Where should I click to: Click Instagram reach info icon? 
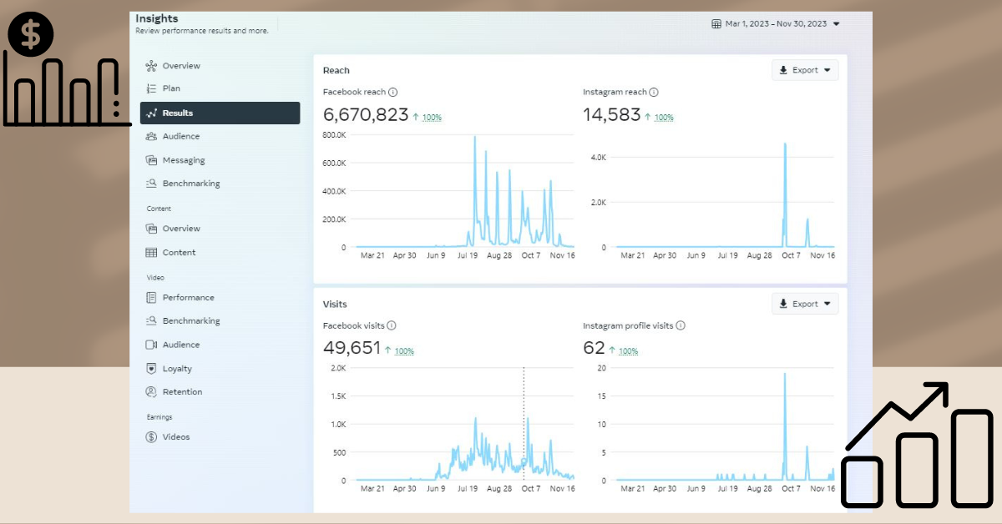coord(654,93)
